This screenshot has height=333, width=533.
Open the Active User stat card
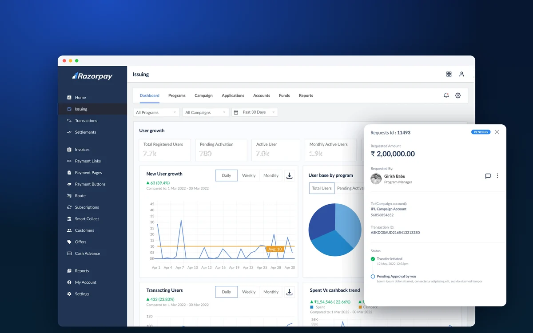point(276,150)
